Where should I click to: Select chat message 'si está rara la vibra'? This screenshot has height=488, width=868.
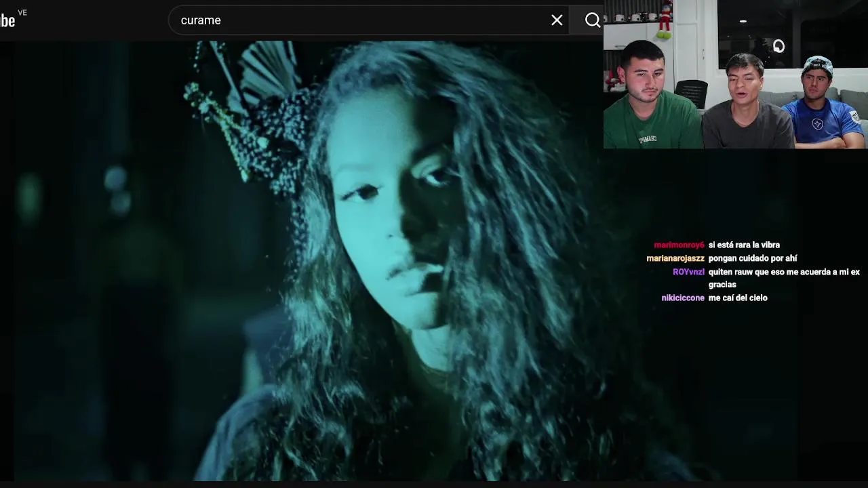click(x=744, y=245)
